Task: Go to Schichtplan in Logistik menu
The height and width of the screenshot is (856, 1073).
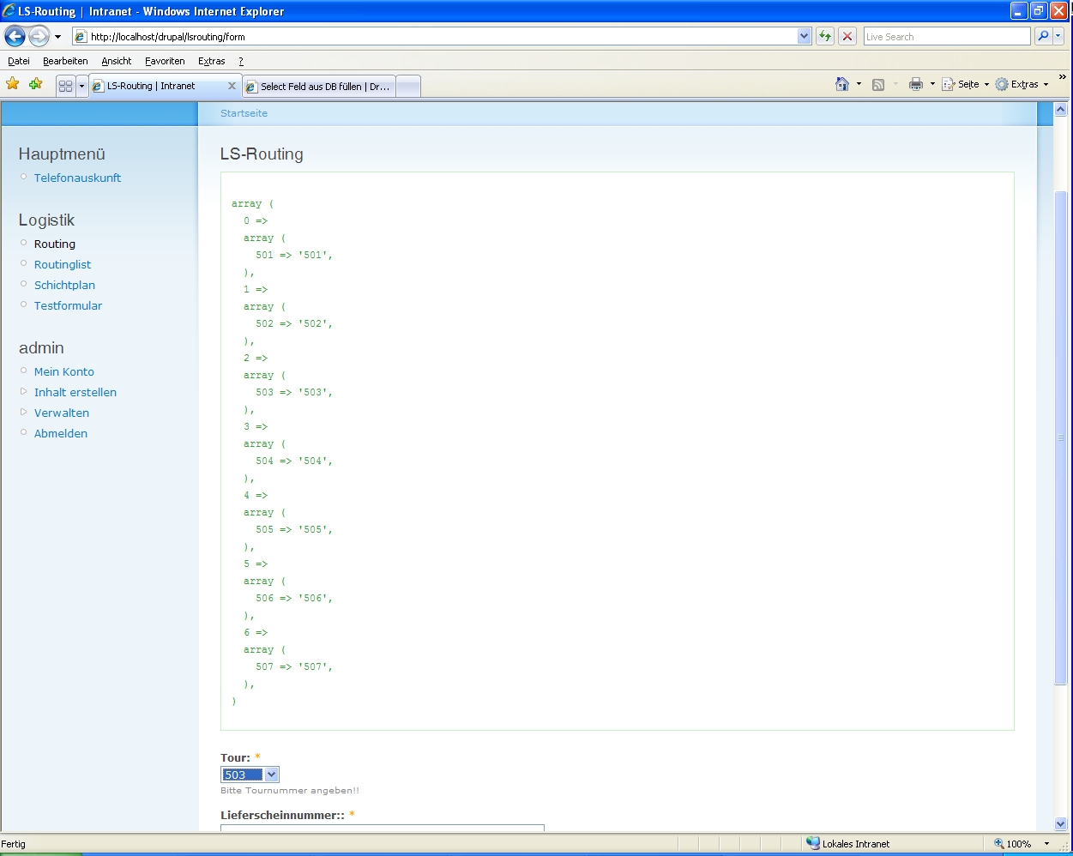Action: pyautogui.click(x=64, y=286)
